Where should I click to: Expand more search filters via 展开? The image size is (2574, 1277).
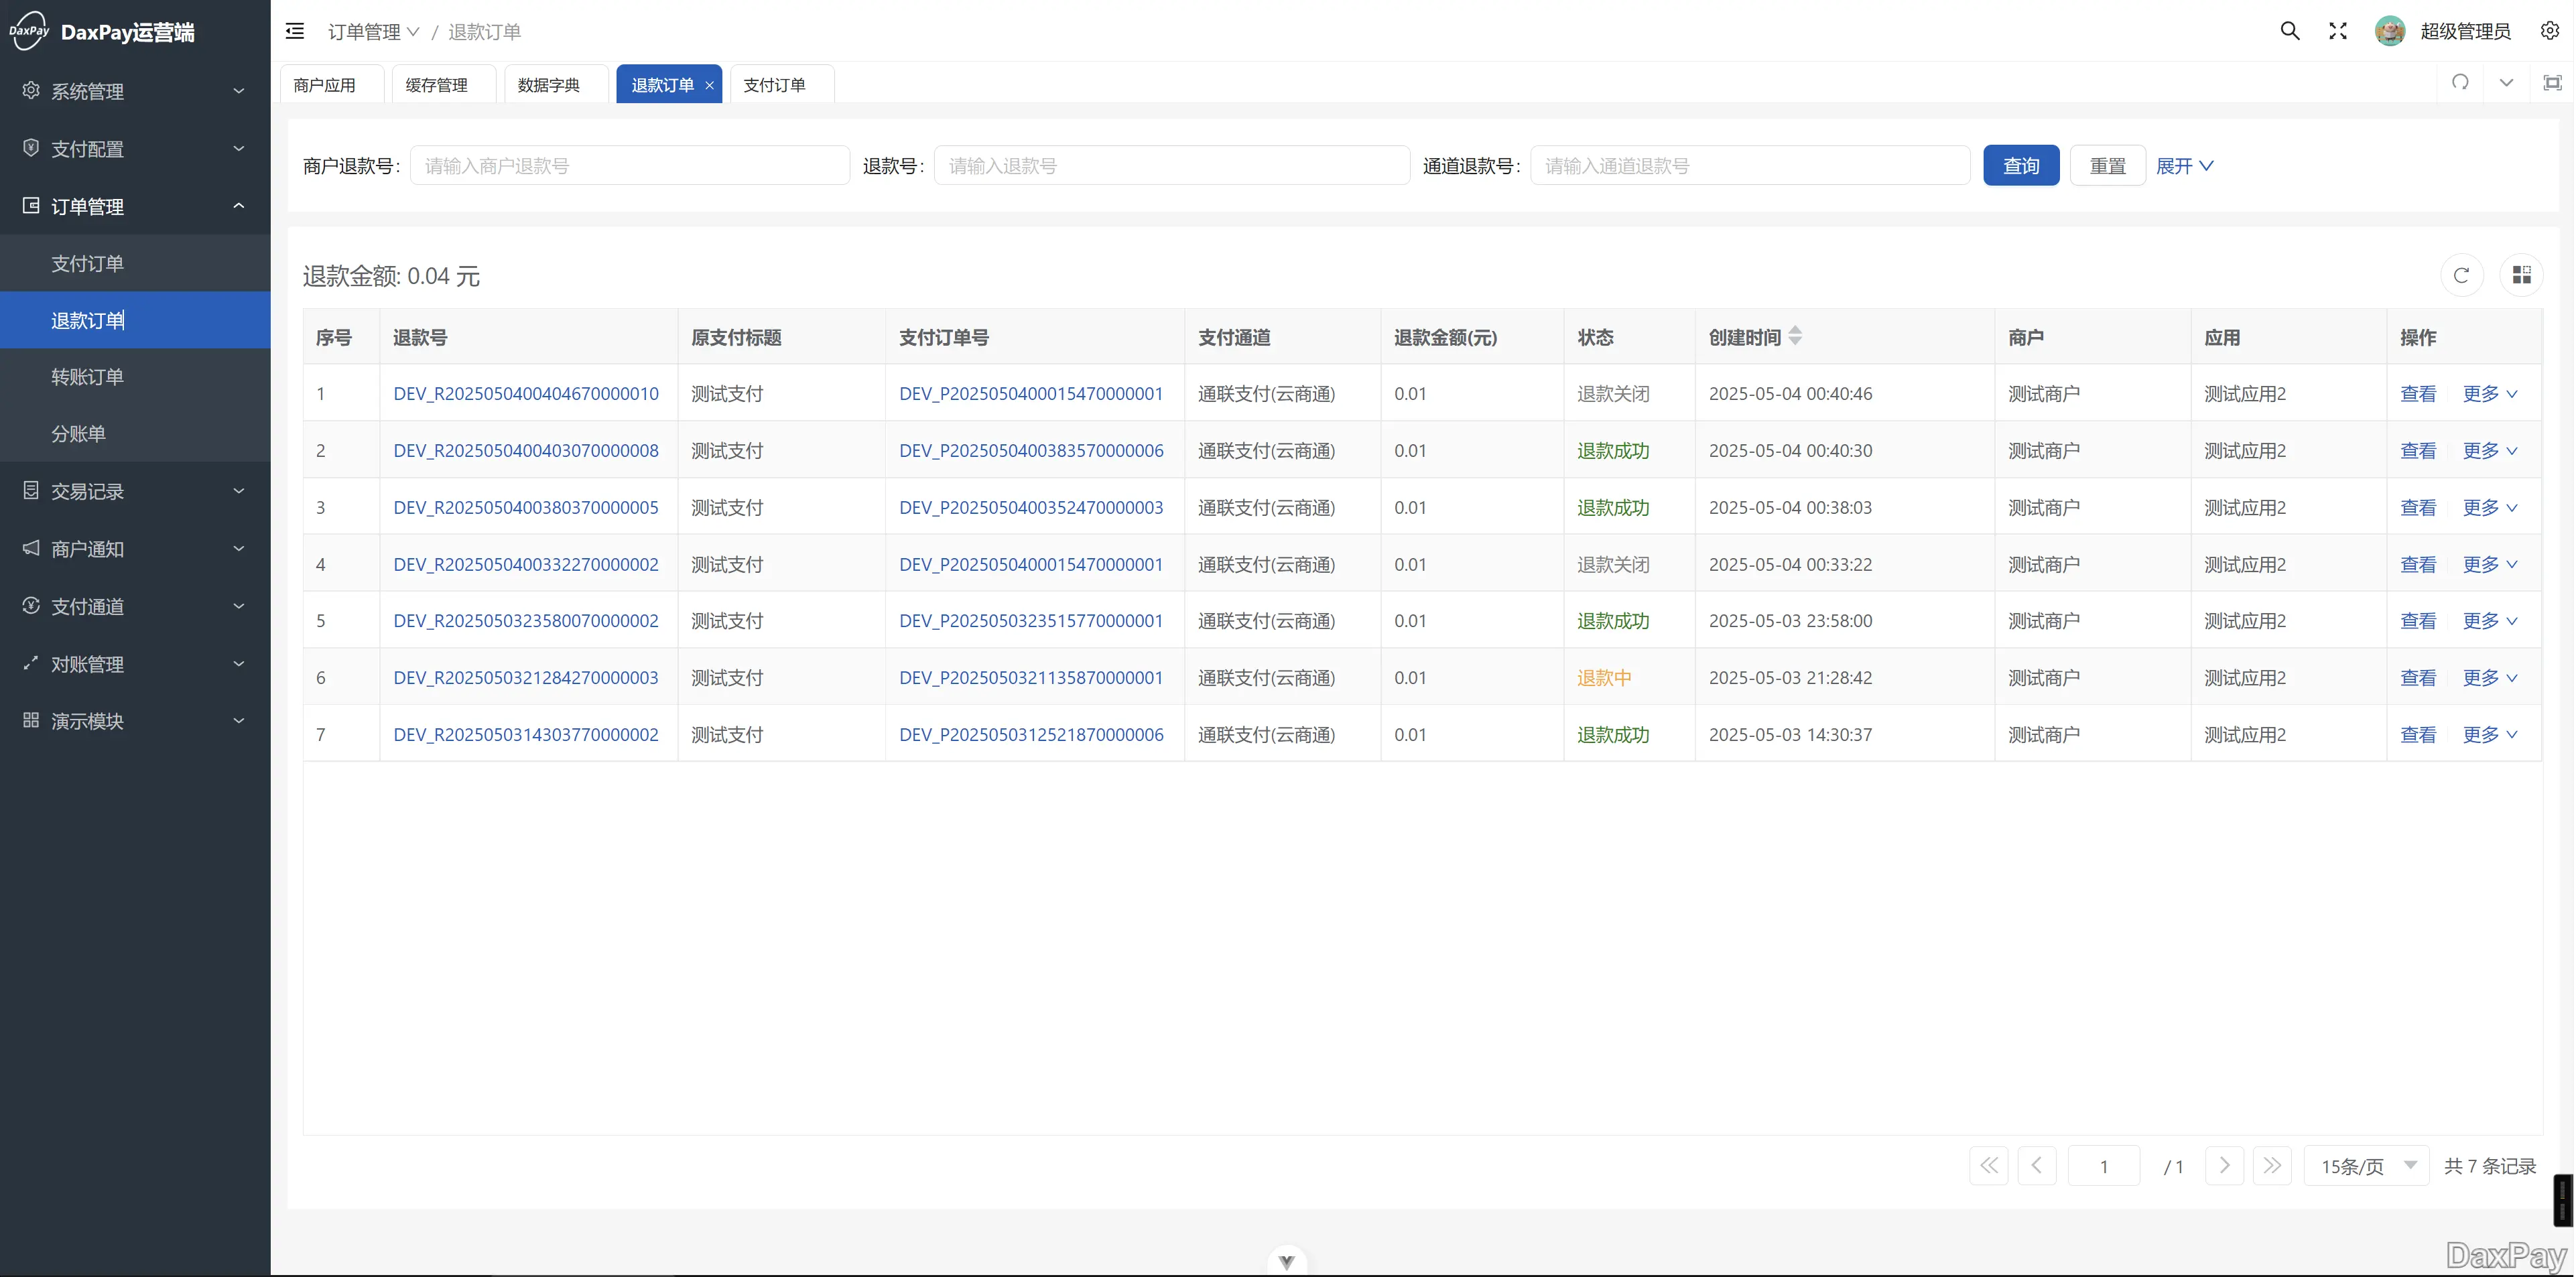2184,166
